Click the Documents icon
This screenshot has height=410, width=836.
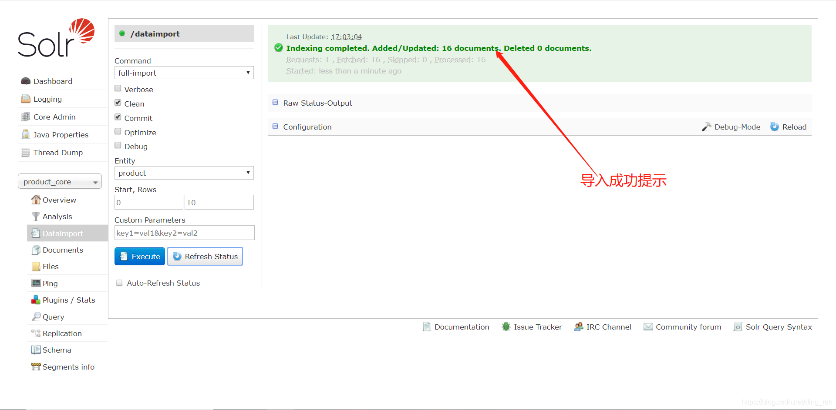click(36, 250)
